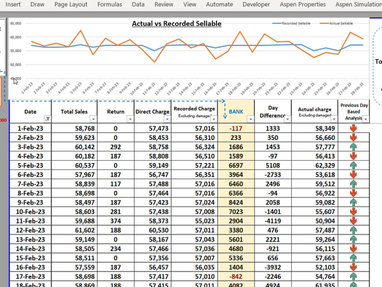Click the green up arrow for 3-Feb-23
Image resolution: width=382 pixels, height=287 pixels.
(x=353, y=147)
